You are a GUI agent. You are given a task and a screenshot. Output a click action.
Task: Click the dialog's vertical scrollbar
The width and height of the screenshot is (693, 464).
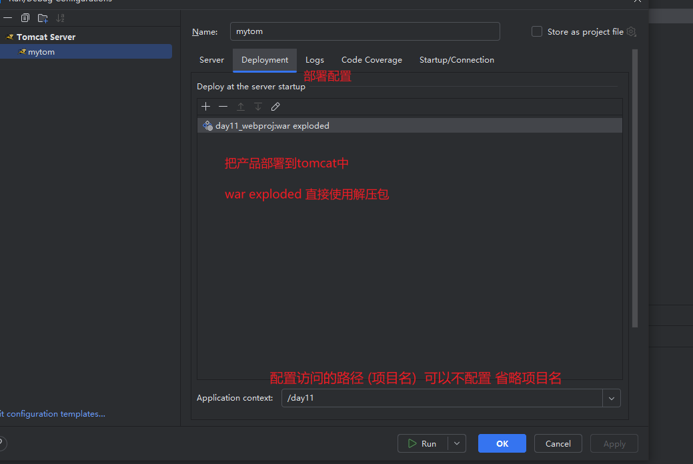635,188
